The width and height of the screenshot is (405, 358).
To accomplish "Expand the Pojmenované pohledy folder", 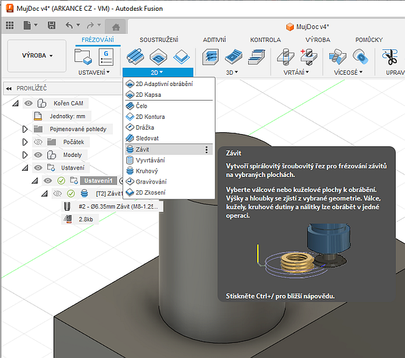I will (25, 129).
